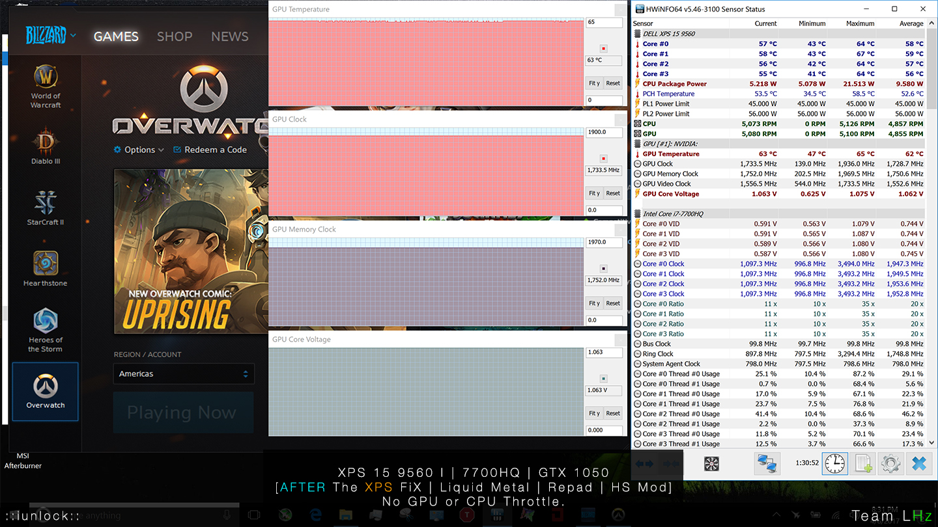The image size is (938, 527).
Task: Open Overwatch icon on the taskbar
Action: pos(618,515)
